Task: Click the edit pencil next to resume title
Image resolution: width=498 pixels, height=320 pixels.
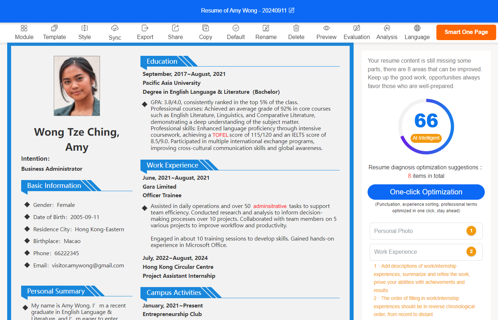Action: point(292,10)
